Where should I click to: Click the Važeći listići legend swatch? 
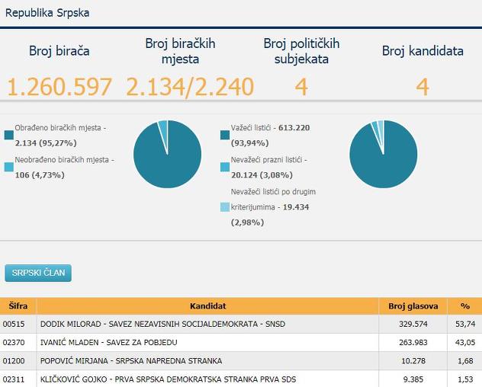[x=225, y=135]
